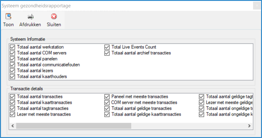Click scroll right arrow in Transactie details
262x138 pixels.
[249, 126]
